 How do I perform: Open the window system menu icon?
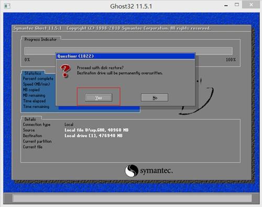point(7,6)
